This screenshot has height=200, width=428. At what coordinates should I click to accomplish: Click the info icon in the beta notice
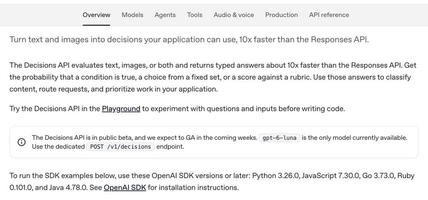coord(21,142)
